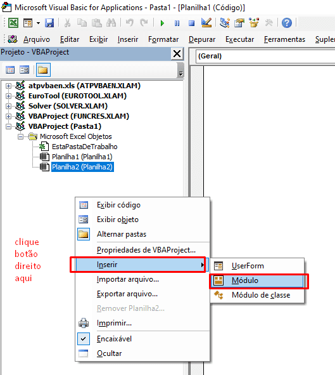Run macro with green play icon

pyautogui.click(x=163, y=23)
